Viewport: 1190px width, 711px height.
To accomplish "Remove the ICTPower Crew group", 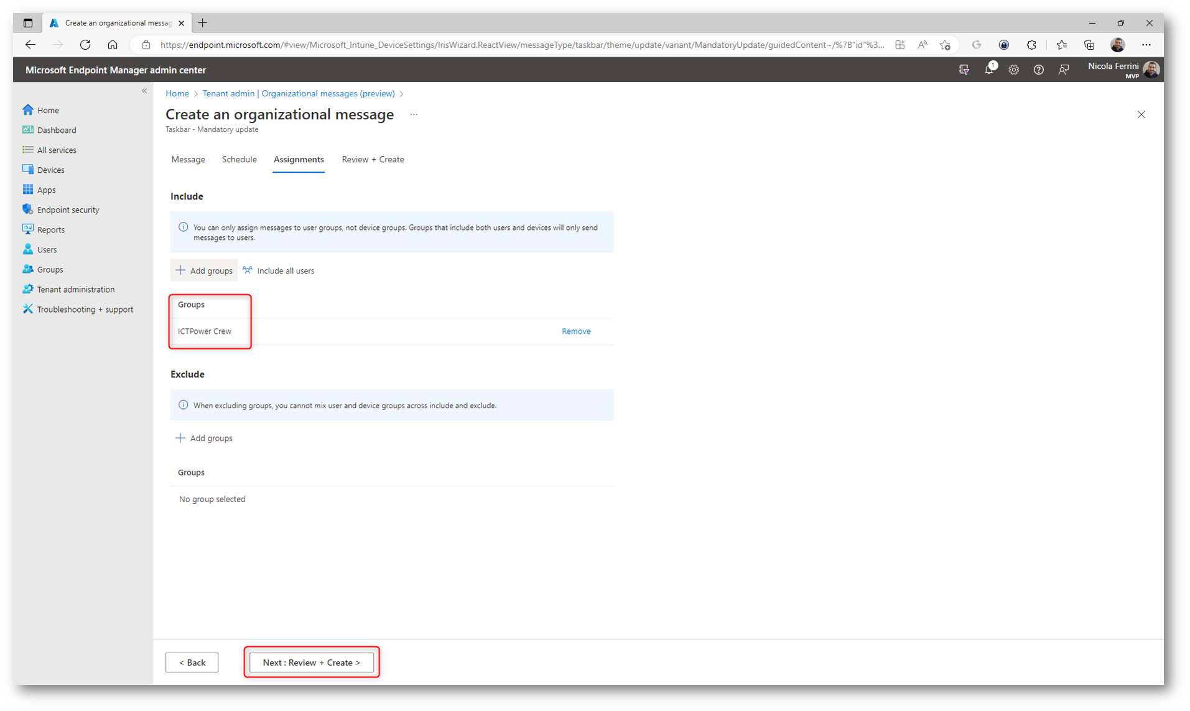I will [x=575, y=331].
